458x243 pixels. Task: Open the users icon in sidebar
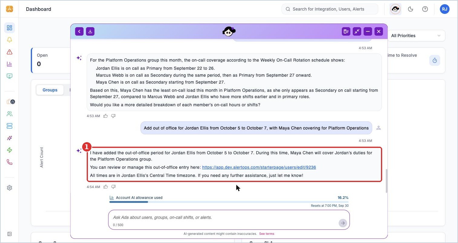pos(9,114)
